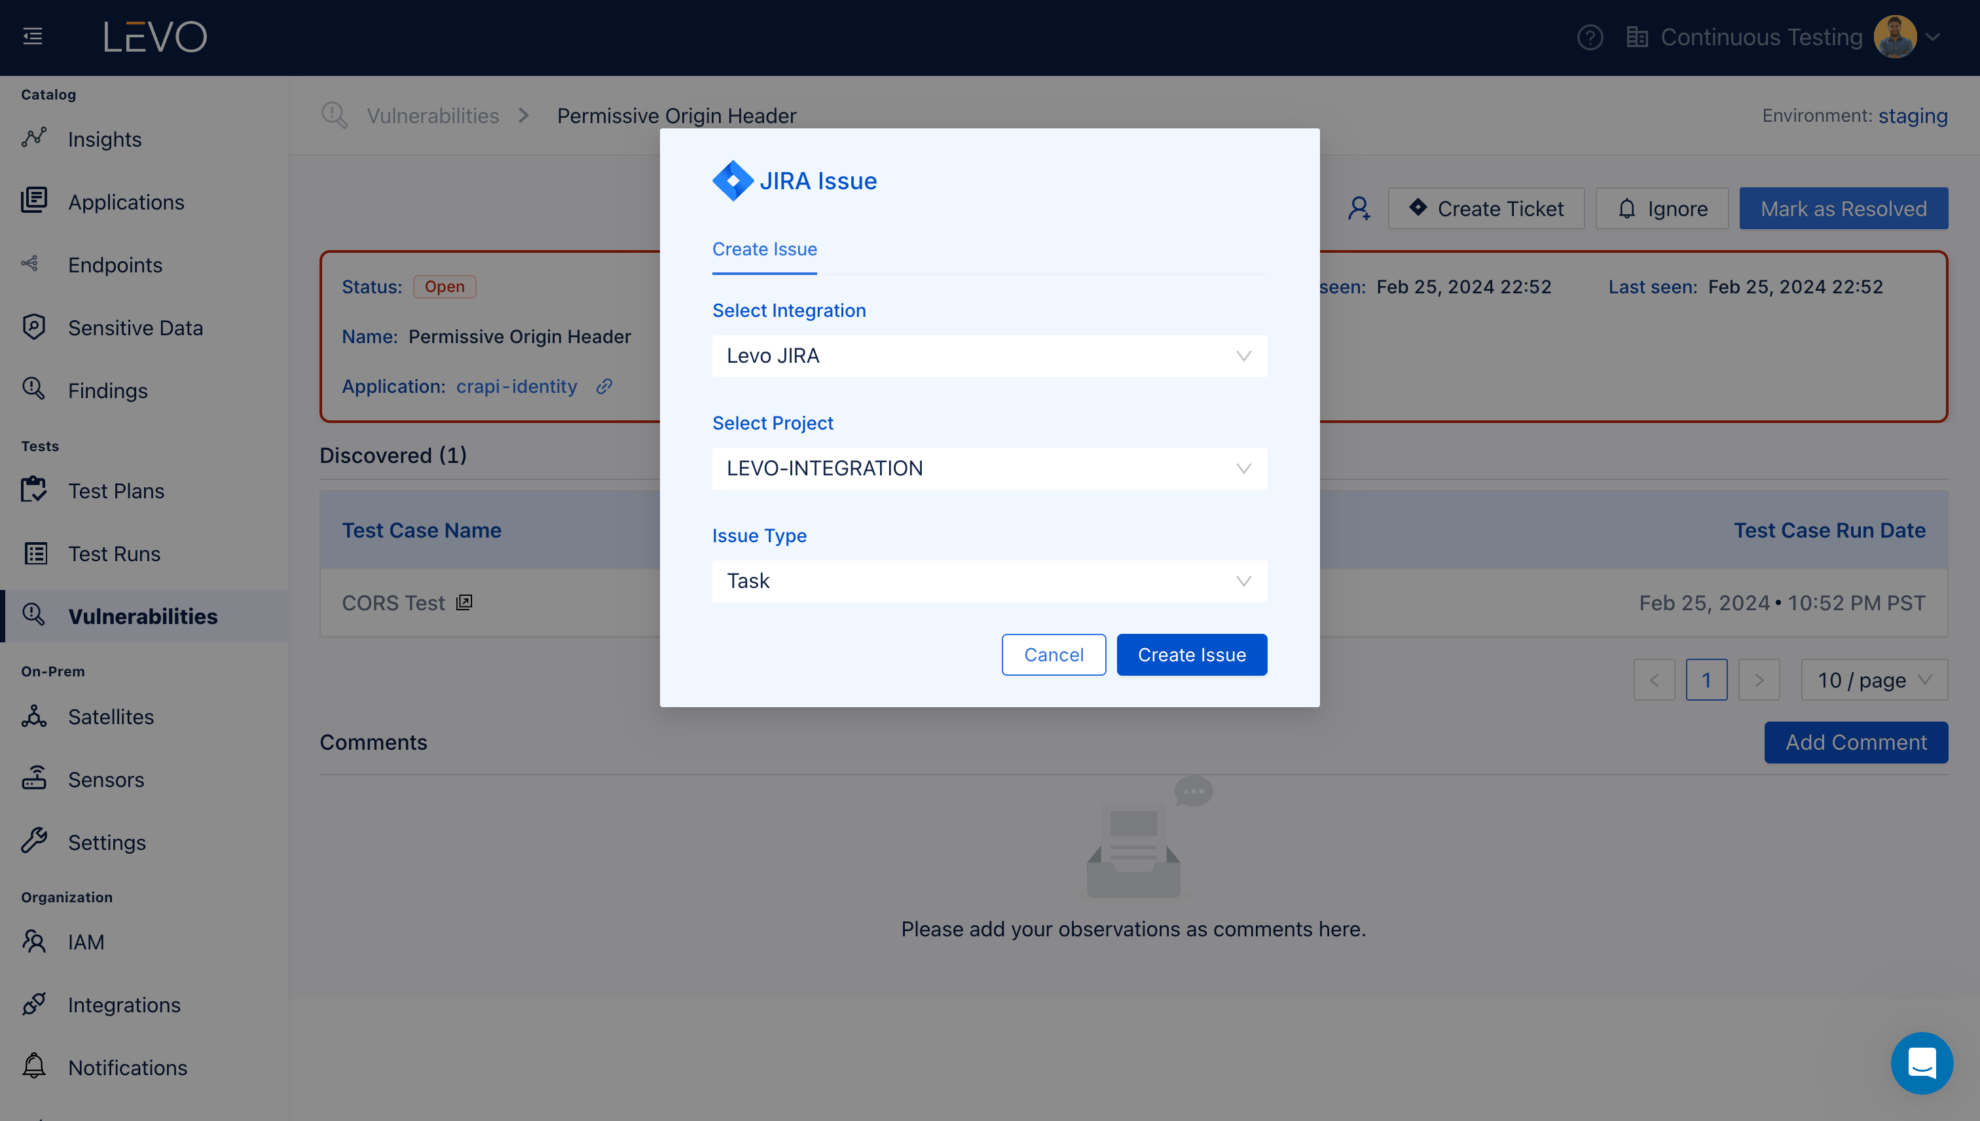The image size is (1980, 1121).
Task: Go to pagination page 1
Action: [x=1706, y=680]
